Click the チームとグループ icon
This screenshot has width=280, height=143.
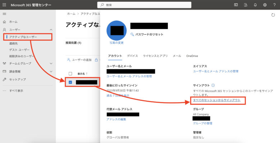[4, 63]
